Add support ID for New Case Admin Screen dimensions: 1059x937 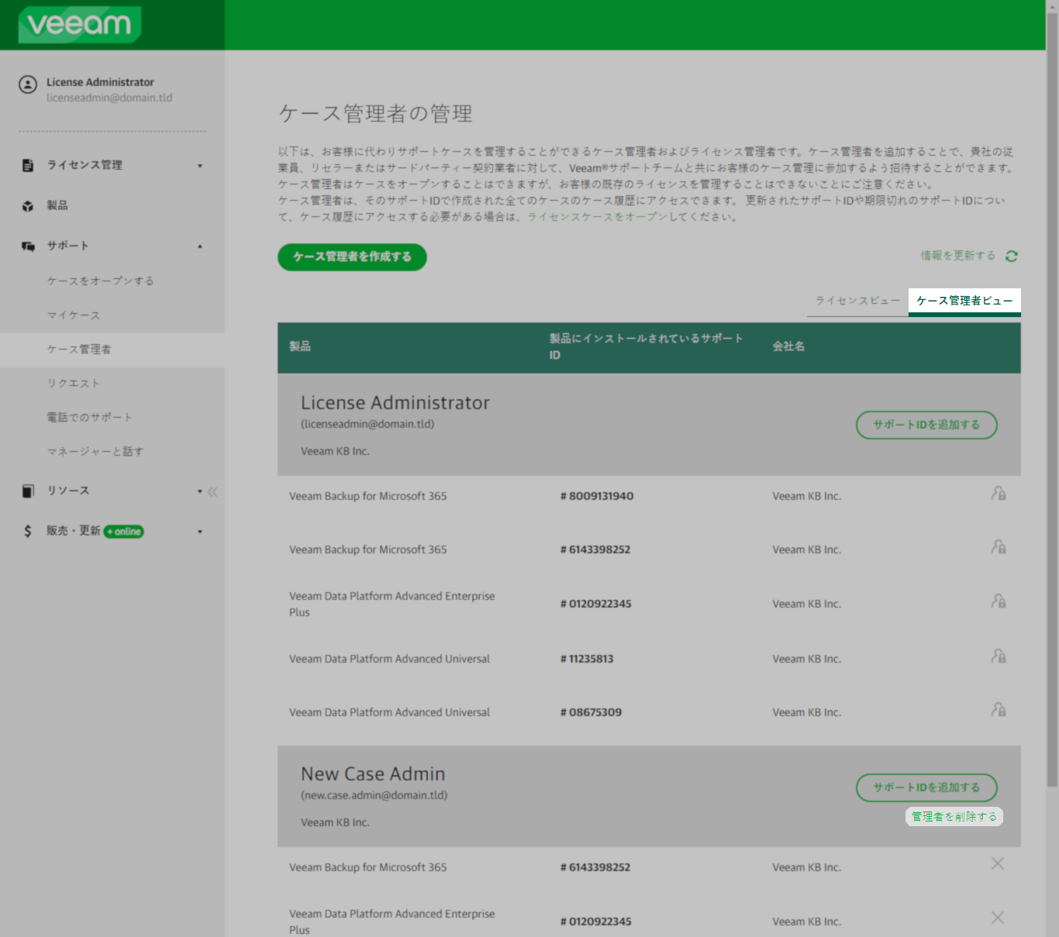click(x=926, y=787)
